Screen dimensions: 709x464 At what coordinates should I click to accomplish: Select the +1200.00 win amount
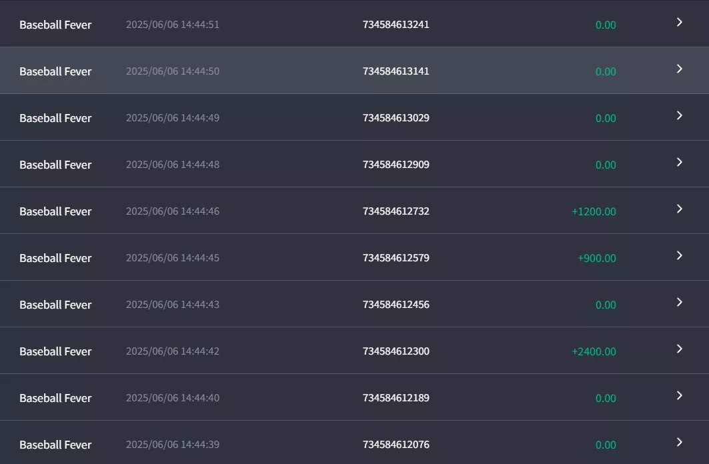pos(594,211)
